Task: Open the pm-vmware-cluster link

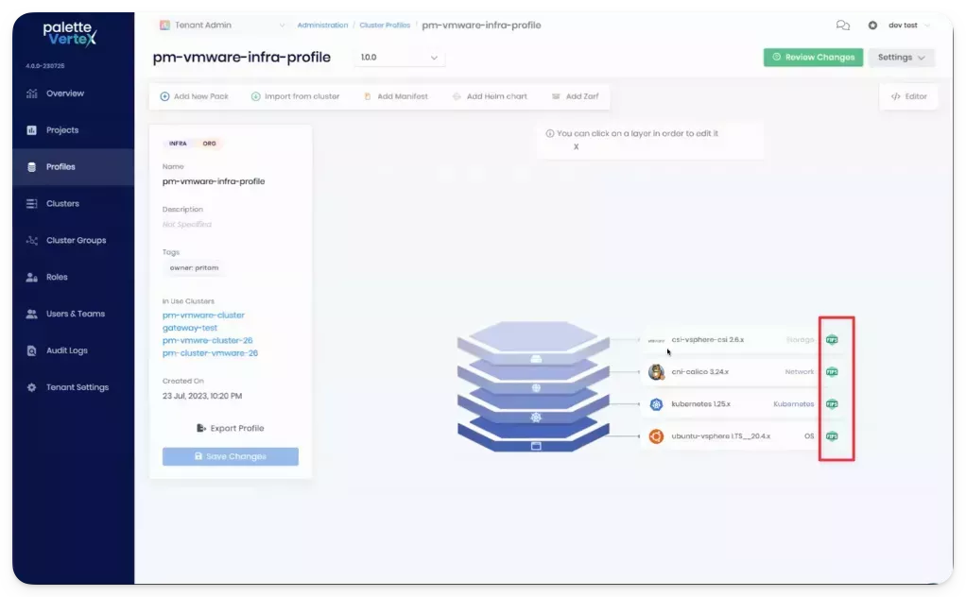Action: pos(203,316)
